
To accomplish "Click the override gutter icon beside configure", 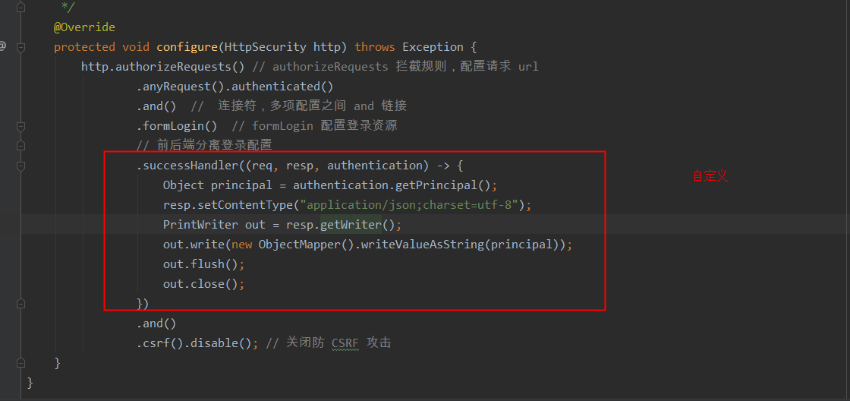I will click(x=2, y=47).
